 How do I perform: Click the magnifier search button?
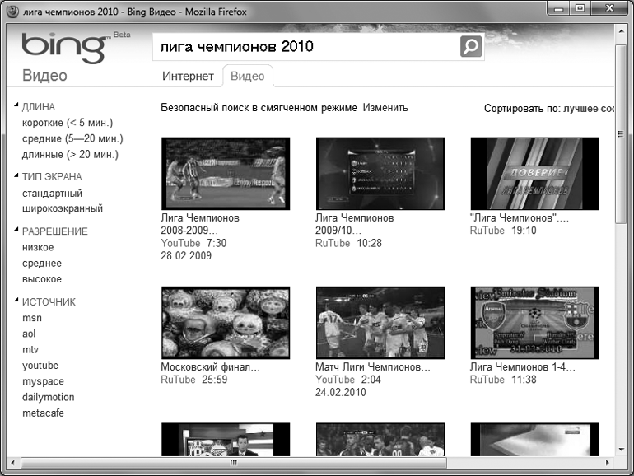[x=470, y=47]
